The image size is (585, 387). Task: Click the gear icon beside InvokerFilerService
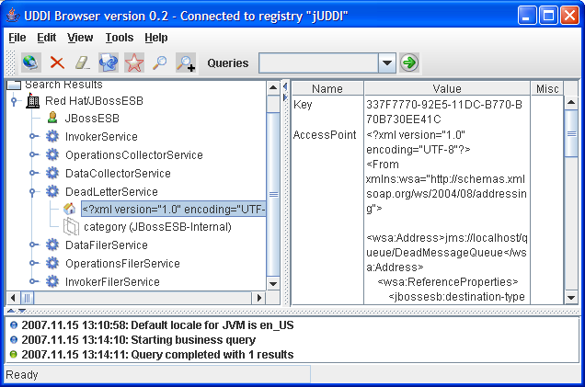(52, 281)
